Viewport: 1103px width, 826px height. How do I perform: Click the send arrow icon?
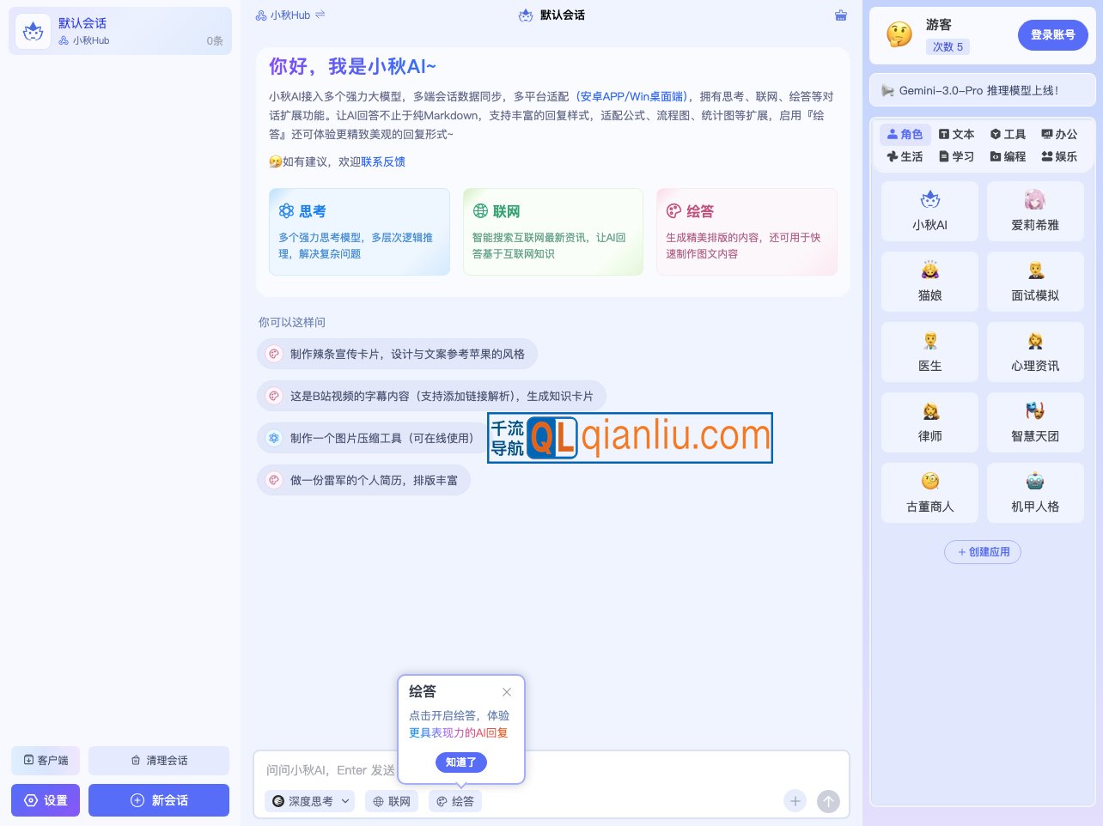[x=827, y=801]
